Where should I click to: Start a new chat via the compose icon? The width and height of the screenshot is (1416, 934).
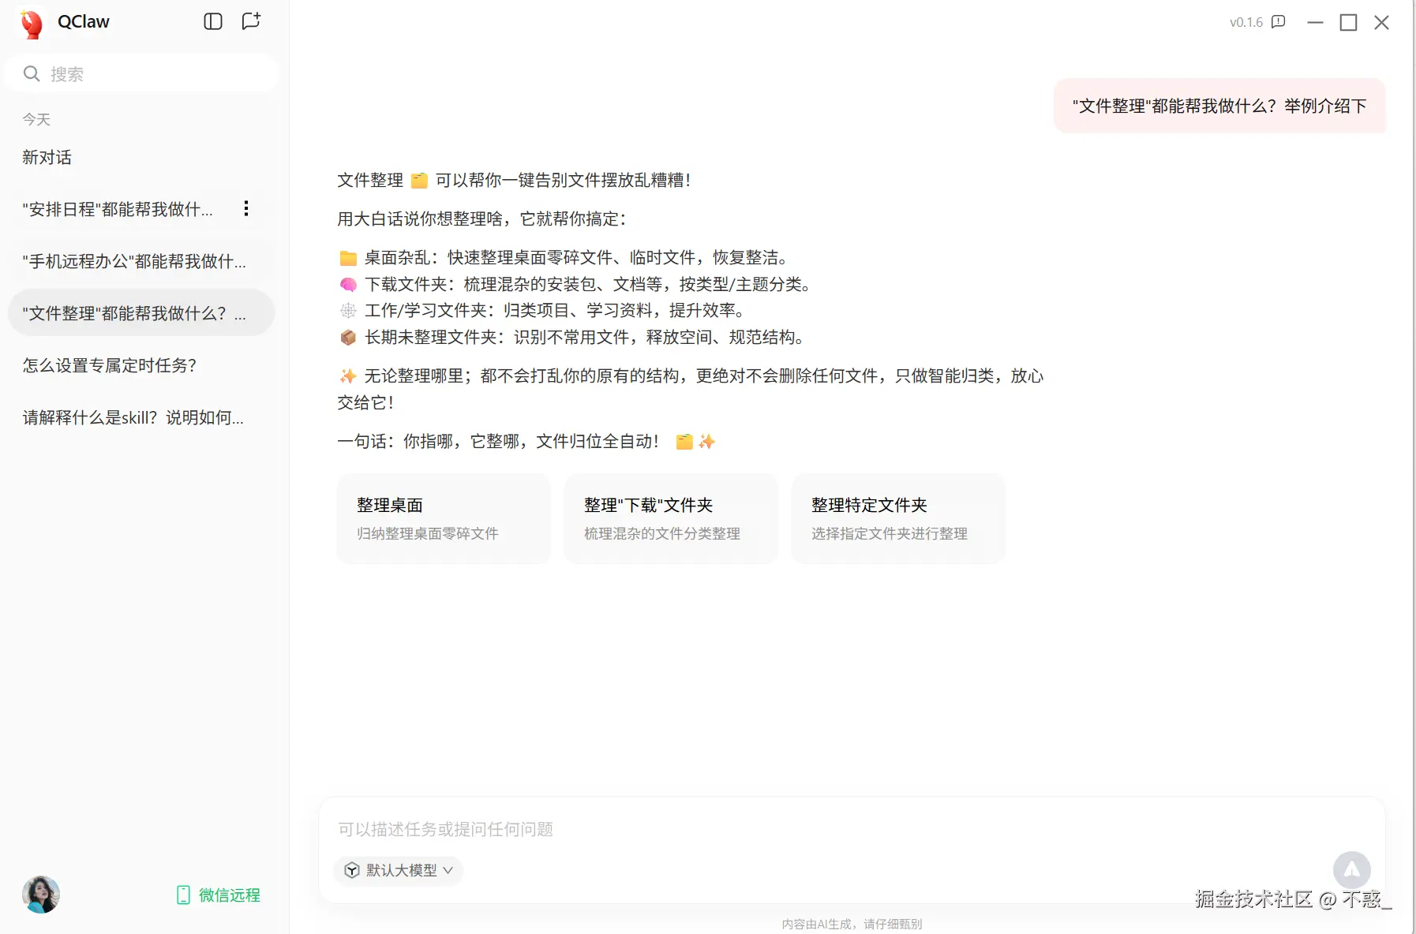[251, 21]
